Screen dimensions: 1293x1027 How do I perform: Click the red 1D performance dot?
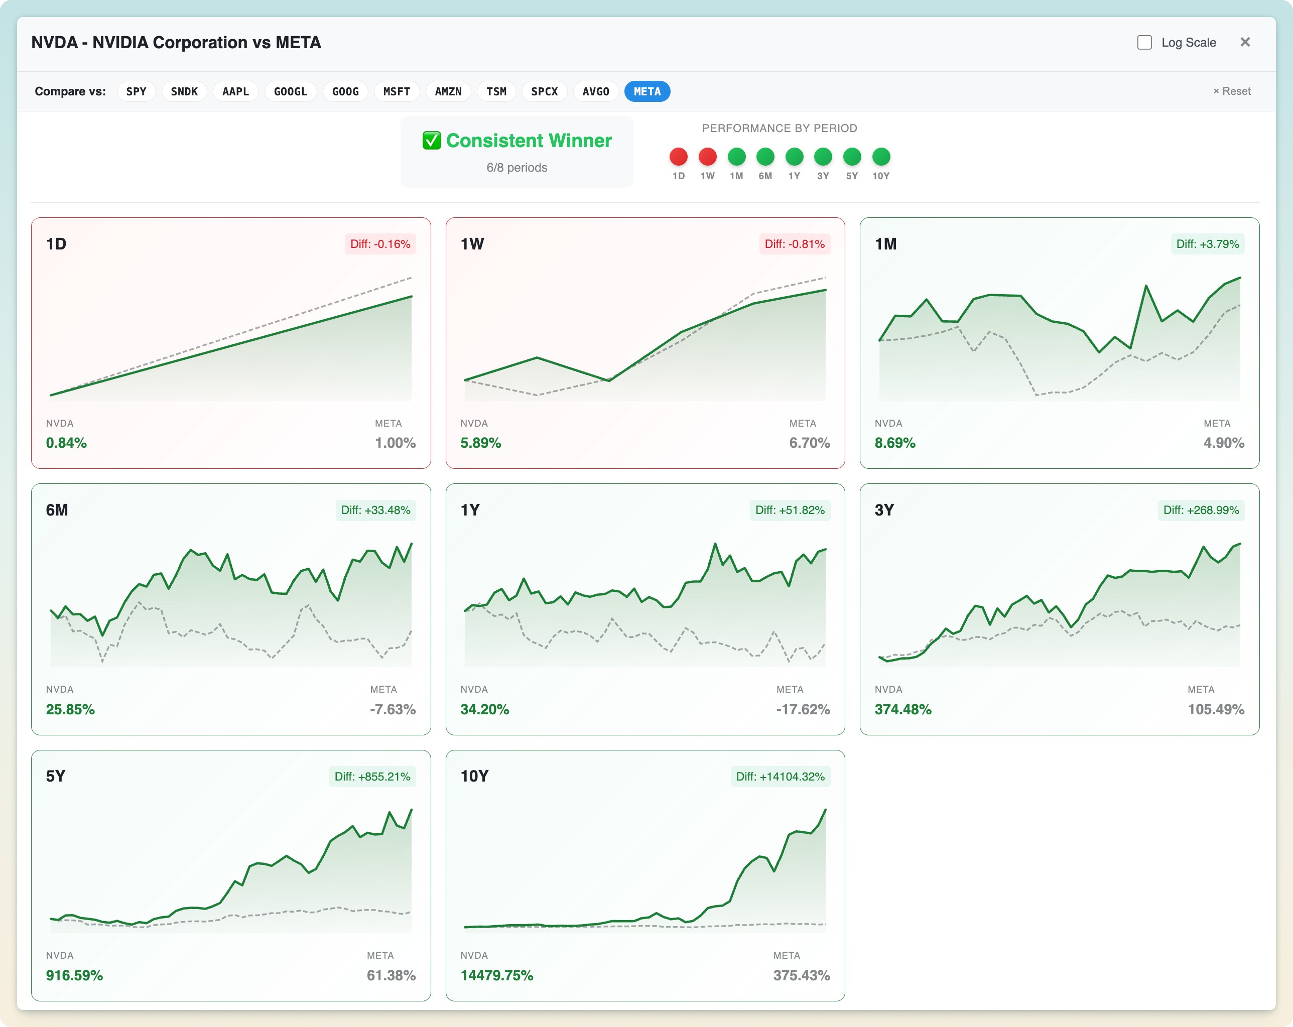[678, 157]
